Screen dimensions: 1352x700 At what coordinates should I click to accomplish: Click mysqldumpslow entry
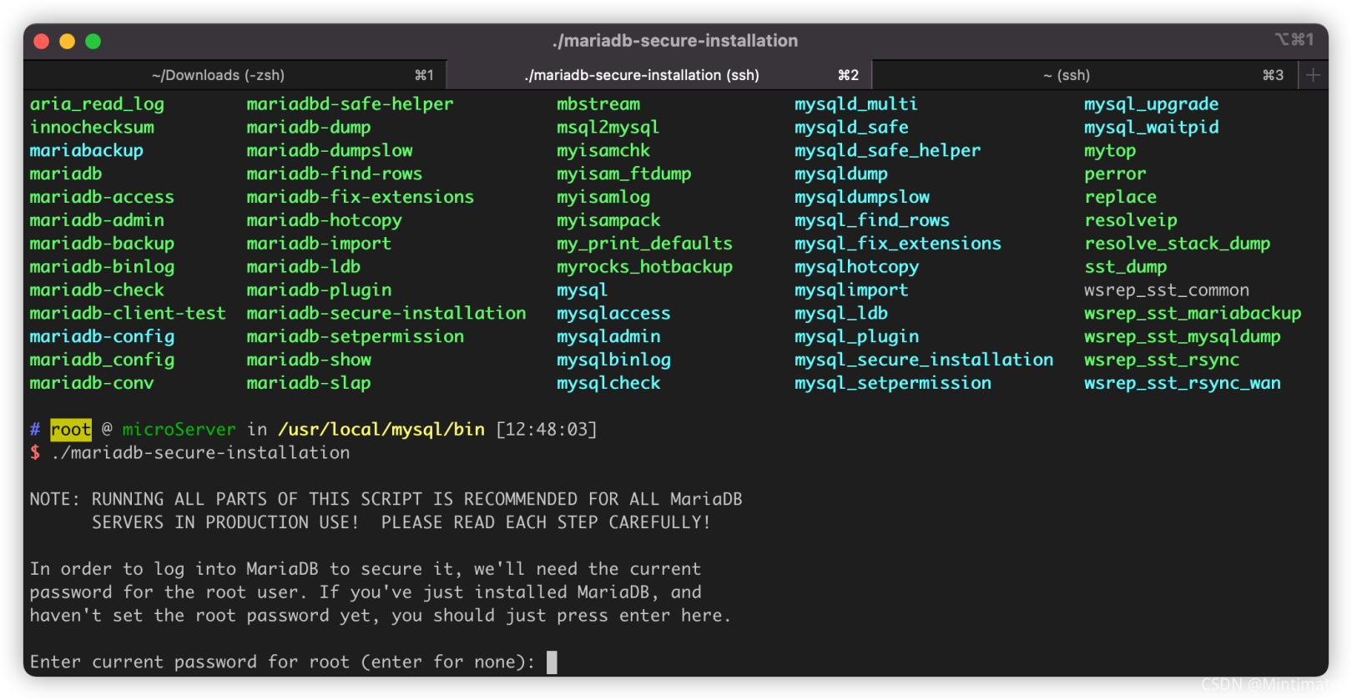point(862,198)
